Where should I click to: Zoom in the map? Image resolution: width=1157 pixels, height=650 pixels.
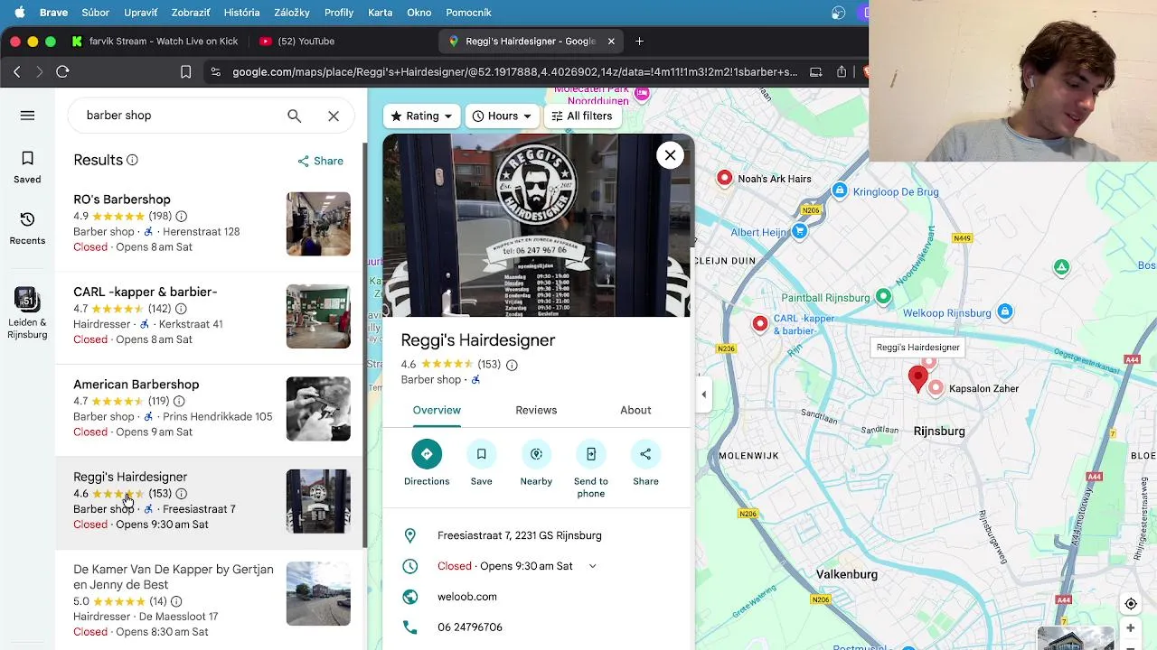tap(1130, 628)
